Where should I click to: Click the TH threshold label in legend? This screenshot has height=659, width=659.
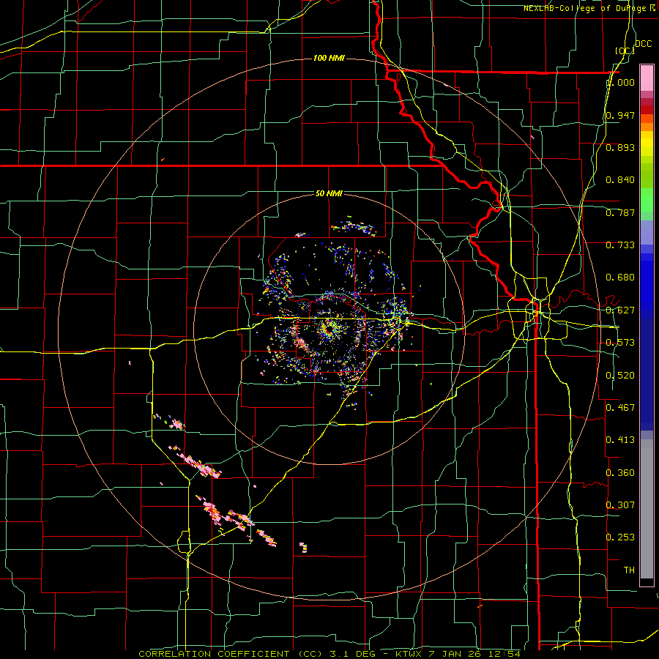coord(629,570)
